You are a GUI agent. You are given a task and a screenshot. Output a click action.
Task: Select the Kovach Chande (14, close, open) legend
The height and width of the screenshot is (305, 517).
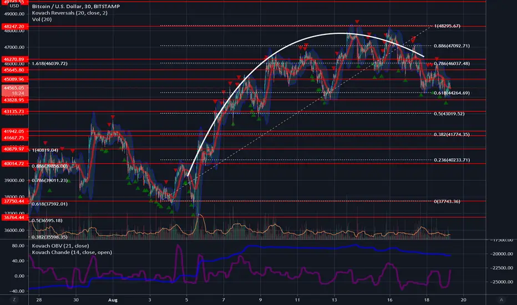click(72, 252)
